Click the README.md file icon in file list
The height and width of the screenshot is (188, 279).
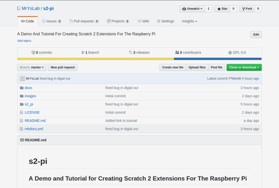point(22,121)
